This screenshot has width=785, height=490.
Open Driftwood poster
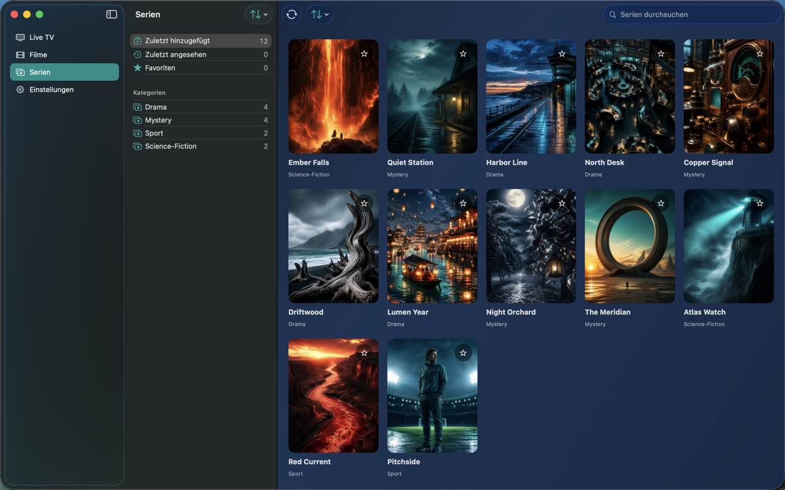click(334, 246)
